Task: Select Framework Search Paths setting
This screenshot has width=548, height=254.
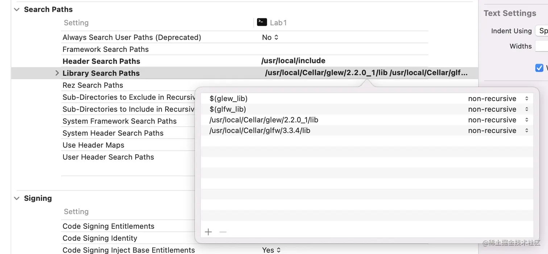Action: click(105, 49)
